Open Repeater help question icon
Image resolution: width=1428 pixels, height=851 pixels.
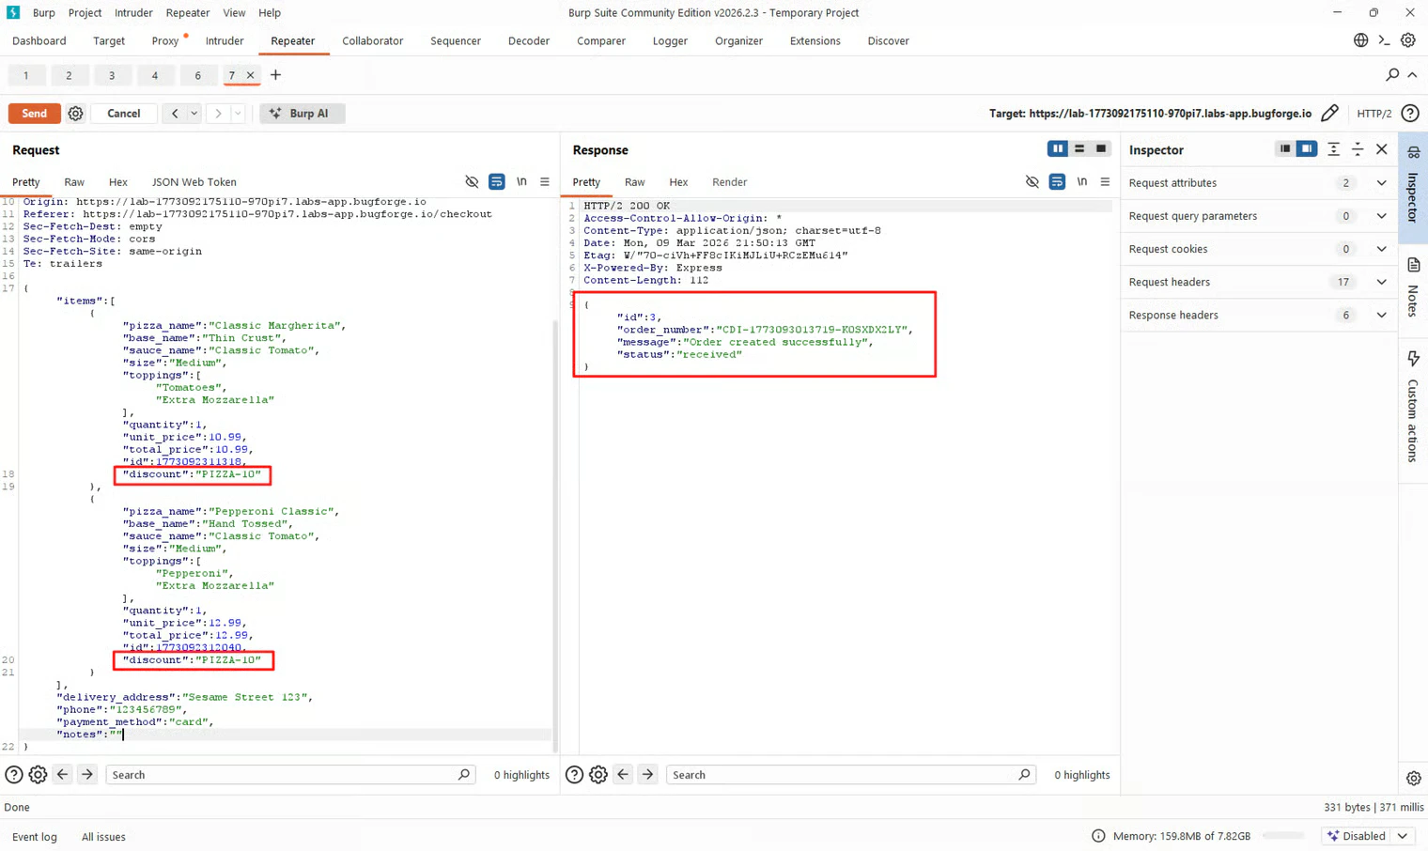coord(1410,114)
